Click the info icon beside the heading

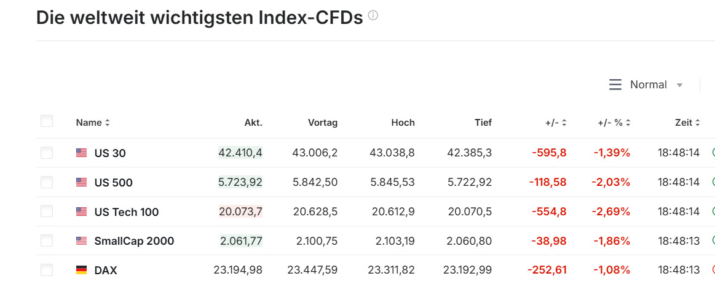[373, 16]
